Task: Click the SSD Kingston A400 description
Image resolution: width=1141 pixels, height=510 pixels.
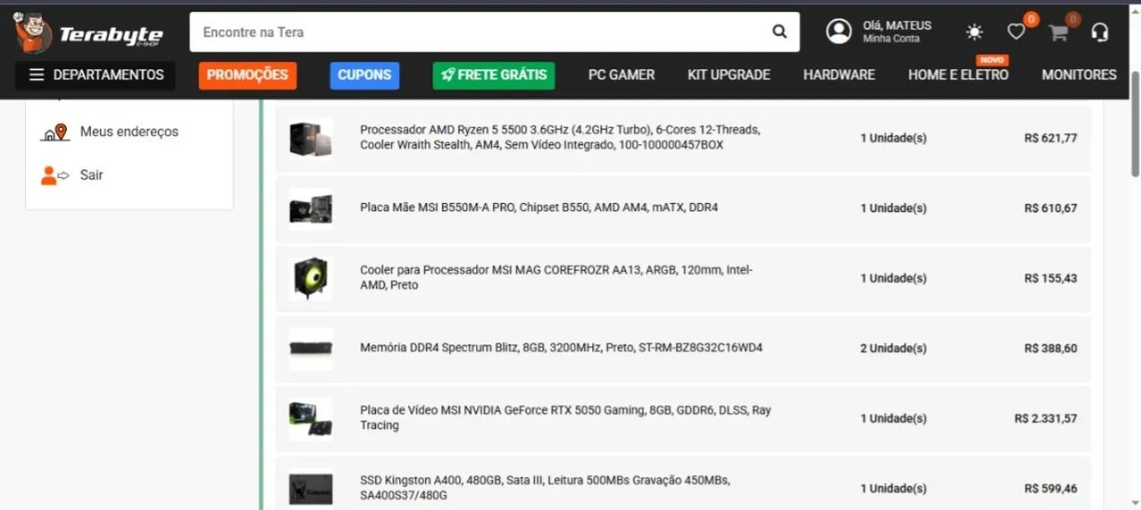Action: click(545, 488)
